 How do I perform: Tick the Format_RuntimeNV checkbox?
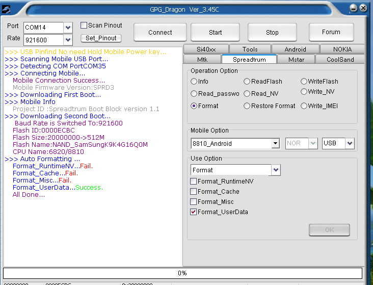tap(194, 182)
